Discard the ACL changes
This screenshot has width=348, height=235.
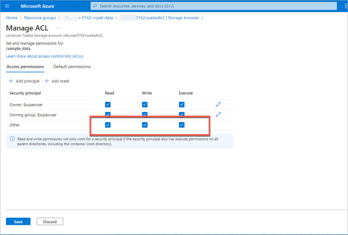50,221
